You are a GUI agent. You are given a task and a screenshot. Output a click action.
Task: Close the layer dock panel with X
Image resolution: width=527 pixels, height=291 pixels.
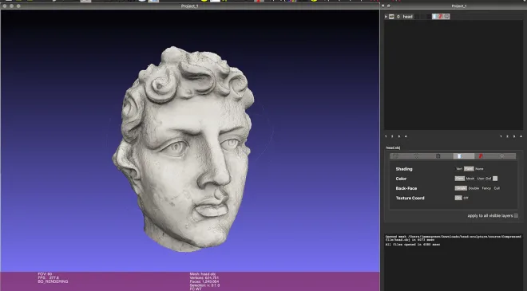383,6
